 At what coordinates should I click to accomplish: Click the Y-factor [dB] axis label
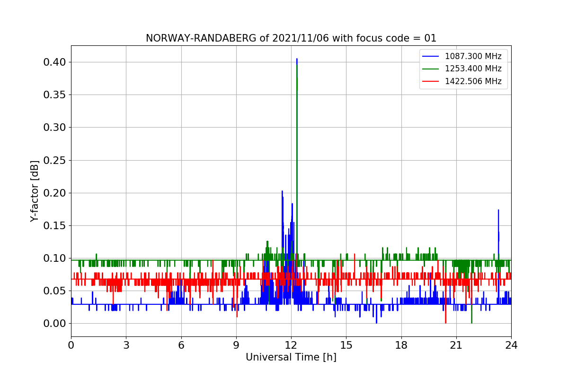point(35,191)
